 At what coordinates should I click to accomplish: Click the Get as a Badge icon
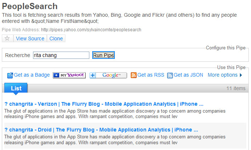(x=10, y=76)
